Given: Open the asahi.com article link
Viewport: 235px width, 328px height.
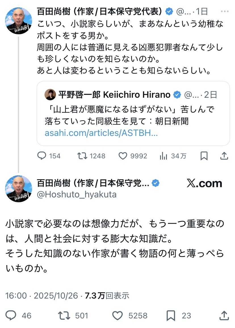Looking at the screenshot, I should pos(101,133).
